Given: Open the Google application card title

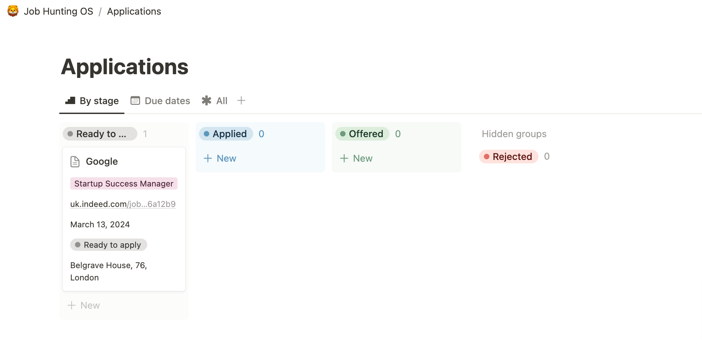Looking at the screenshot, I should (102, 162).
